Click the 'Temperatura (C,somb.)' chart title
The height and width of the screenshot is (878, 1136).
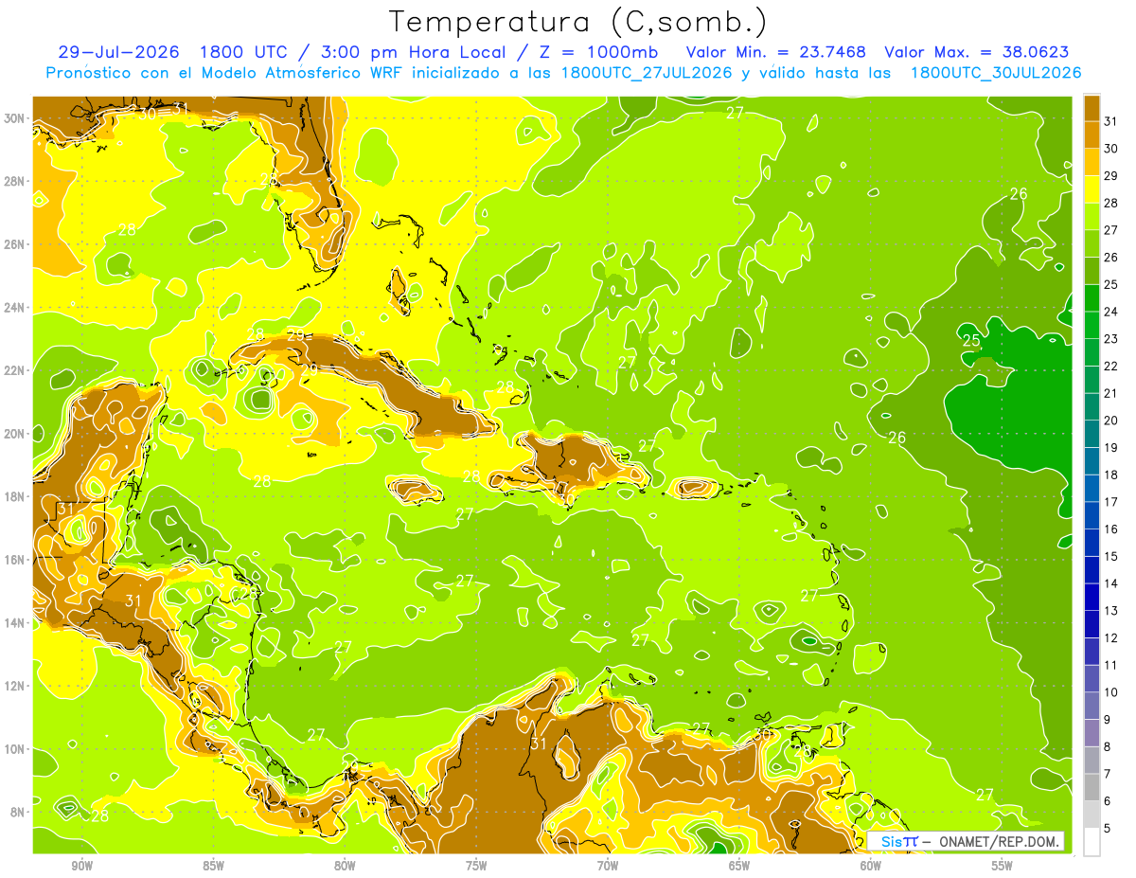(x=577, y=22)
